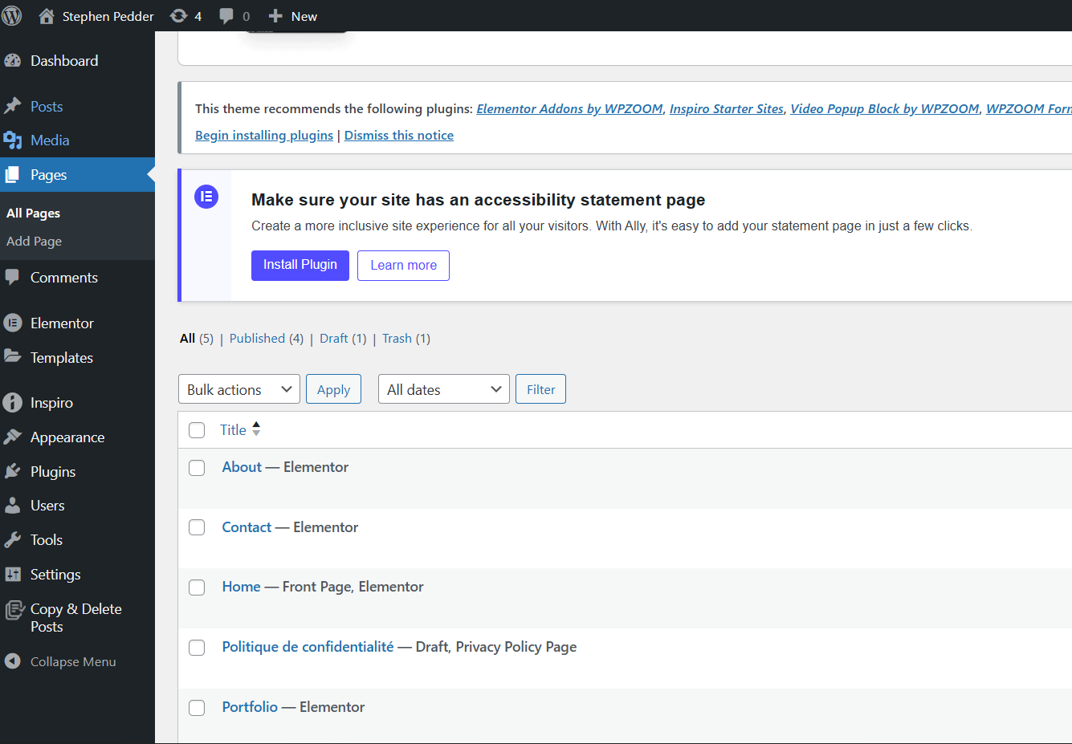Switch to the Published pages filter

257,339
